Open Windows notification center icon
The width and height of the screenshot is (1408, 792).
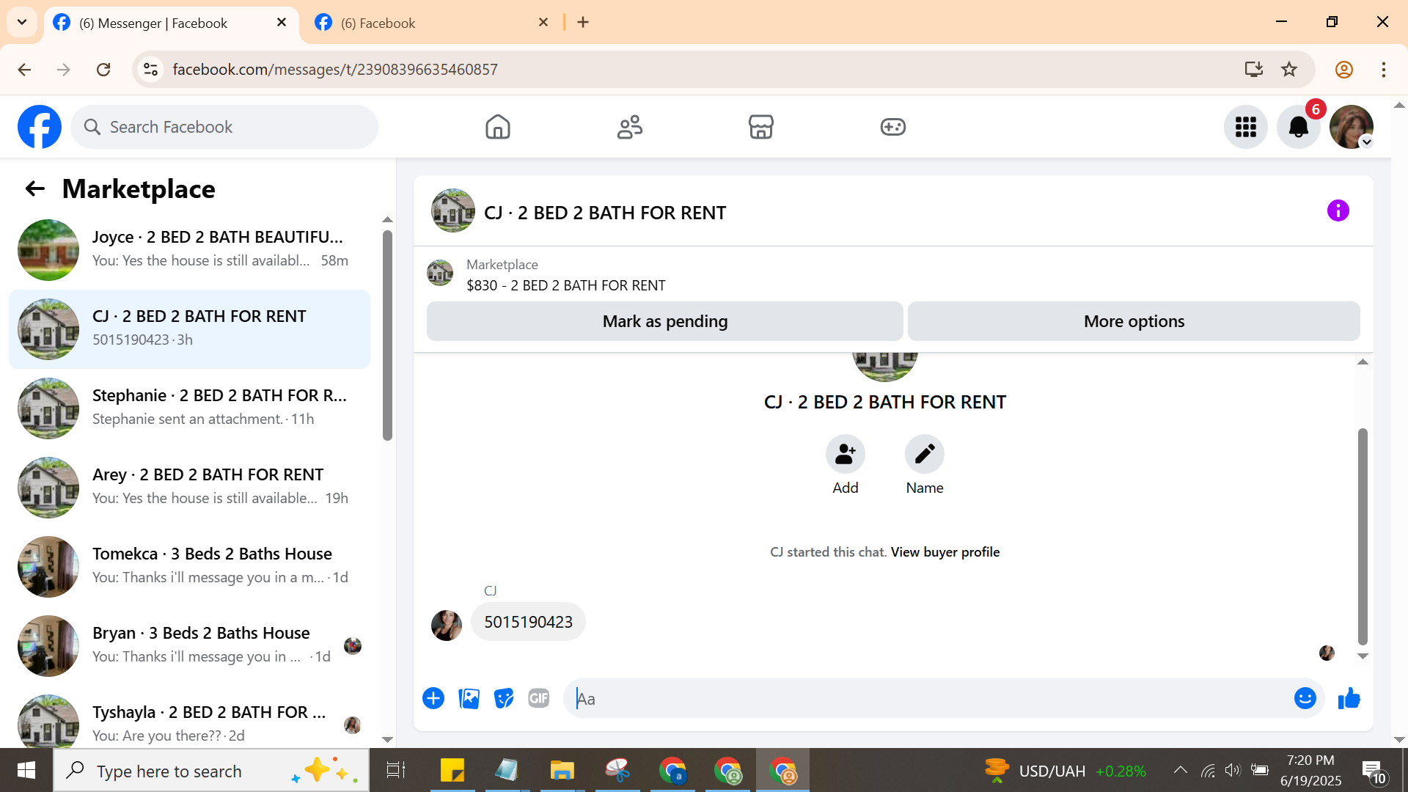(1374, 771)
